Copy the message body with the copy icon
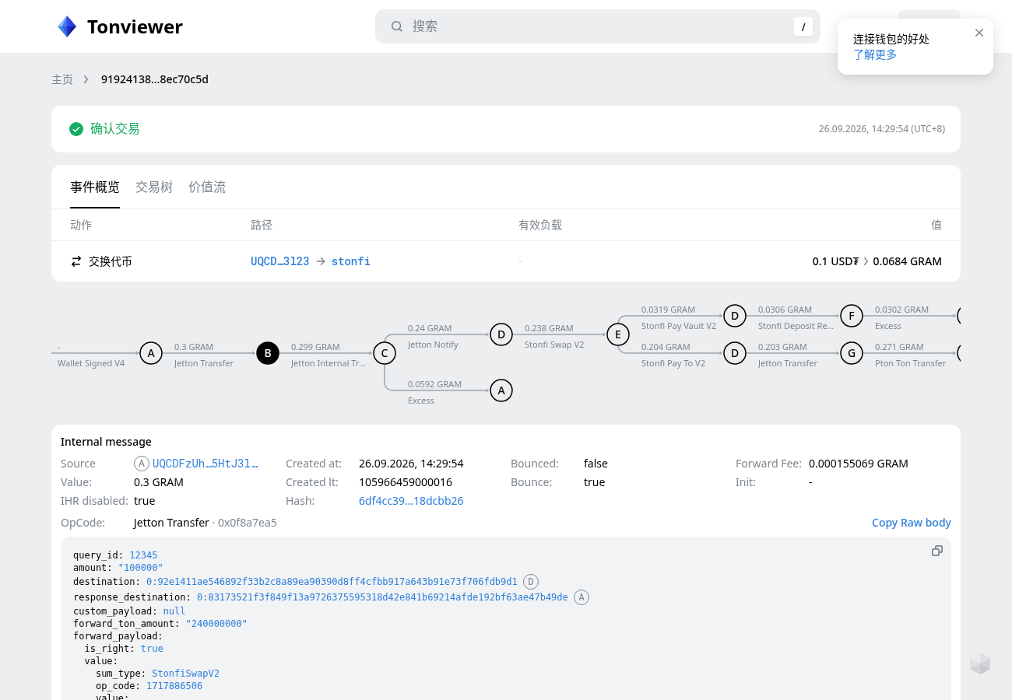Viewport: 1012px width, 700px height. pyautogui.click(x=937, y=551)
